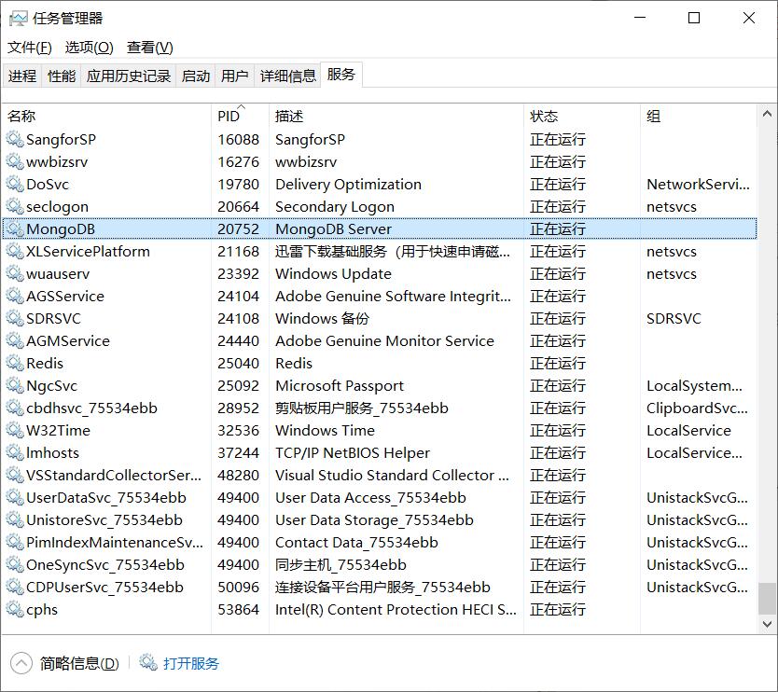The width and height of the screenshot is (778, 692).
Task: Click the Microsoft Passport description
Action: pos(340,385)
